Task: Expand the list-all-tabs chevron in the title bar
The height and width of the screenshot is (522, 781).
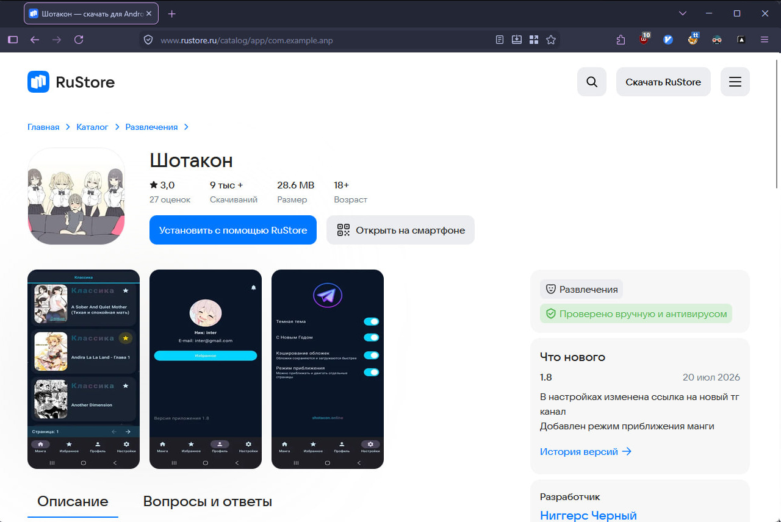Action: click(683, 13)
